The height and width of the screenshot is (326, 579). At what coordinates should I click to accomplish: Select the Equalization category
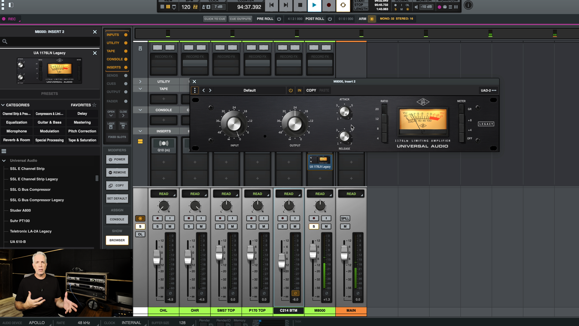[17, 122]
